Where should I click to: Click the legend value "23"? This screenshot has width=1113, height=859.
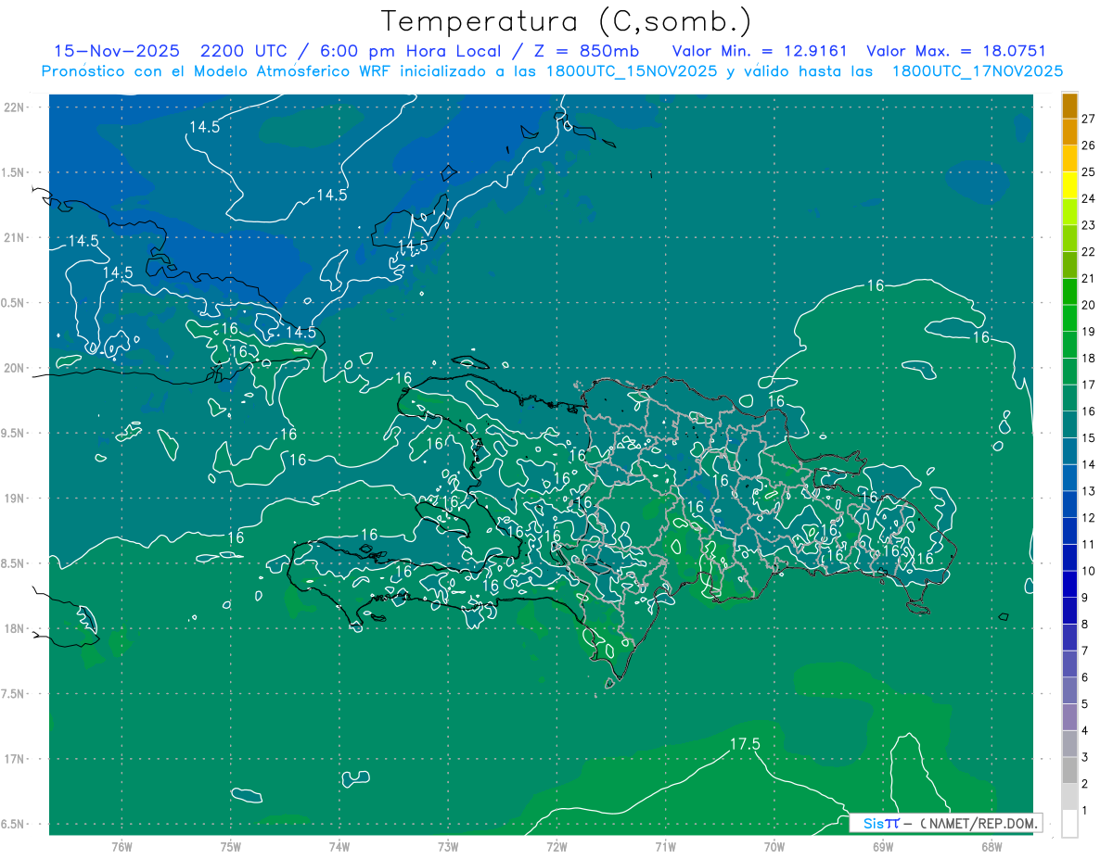point(1089,225)
